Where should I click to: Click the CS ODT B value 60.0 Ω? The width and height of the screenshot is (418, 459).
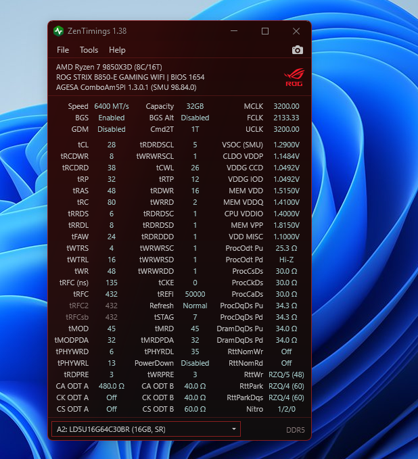195,409
